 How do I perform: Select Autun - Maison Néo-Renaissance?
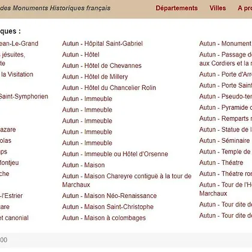[109, 196]
